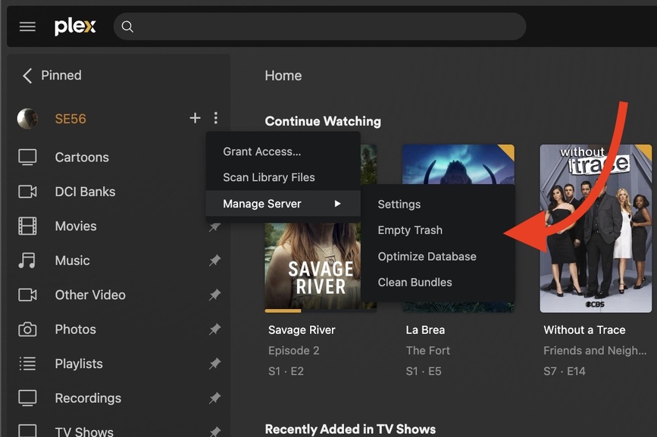Open Playlists in sidebar

79,364
